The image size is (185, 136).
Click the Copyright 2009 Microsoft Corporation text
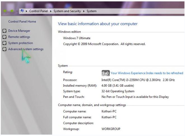(104, 44)
